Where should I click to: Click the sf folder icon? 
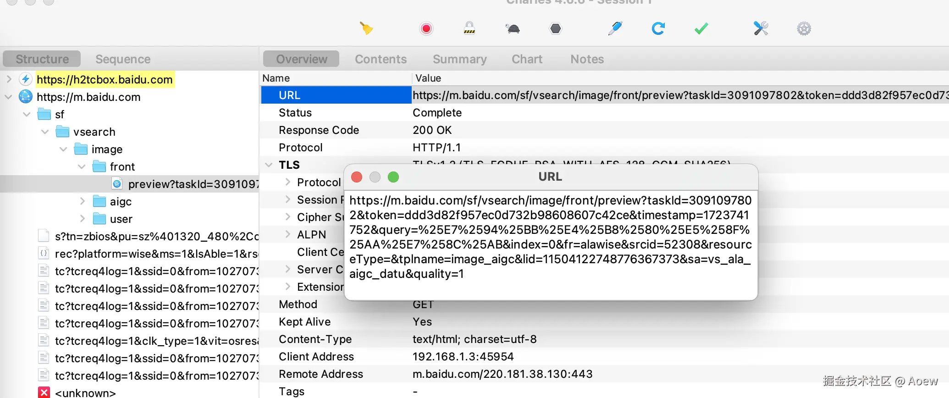click(x=44, y=114)
